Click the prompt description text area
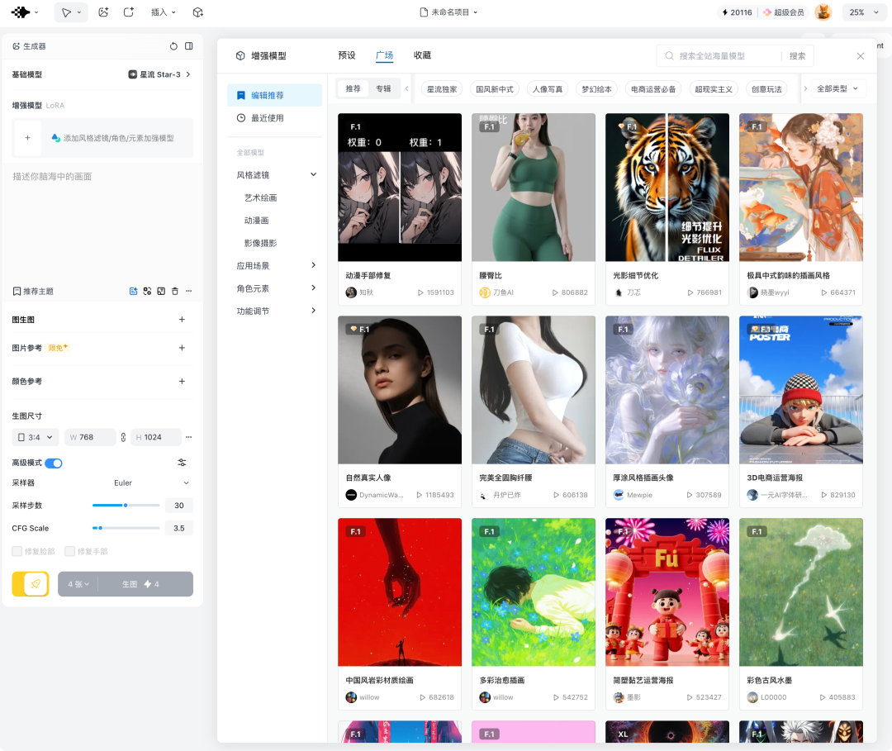The image size is (892, 751). click(x=102, y=222)
